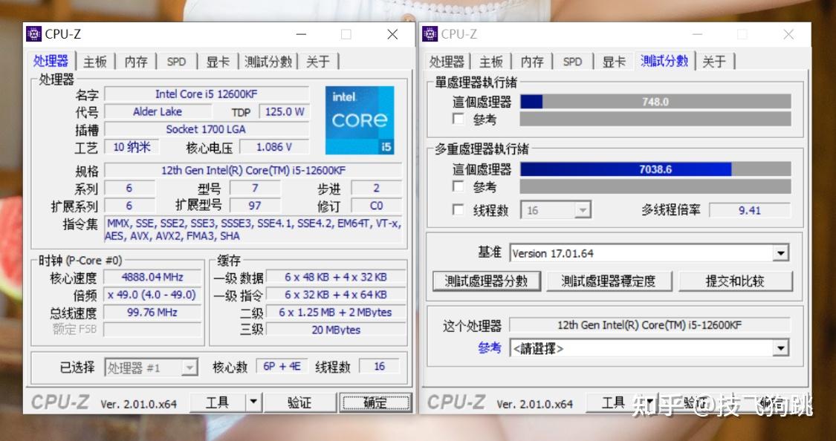The image size is (836, 441).
Task: Expand the 工具 dropdown arrow in the left window
Action: click(254, 402)
